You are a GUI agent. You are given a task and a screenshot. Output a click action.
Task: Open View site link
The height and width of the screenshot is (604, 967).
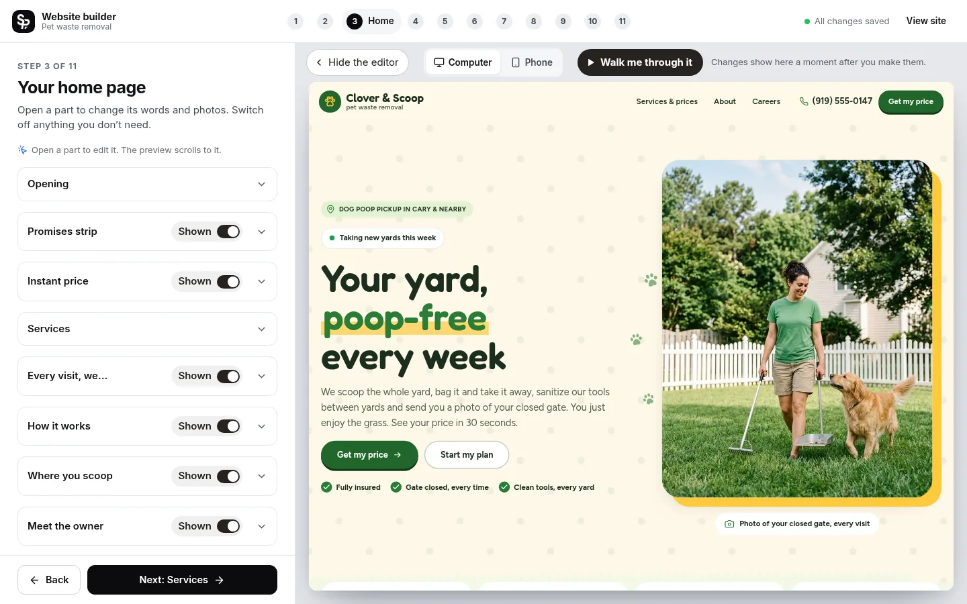926,21
